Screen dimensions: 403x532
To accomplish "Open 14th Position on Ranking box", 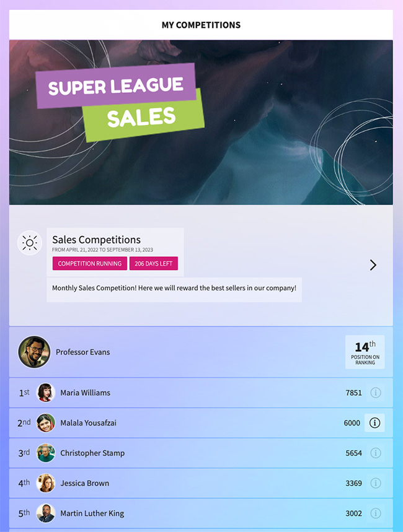I will (x=365, y=352).
